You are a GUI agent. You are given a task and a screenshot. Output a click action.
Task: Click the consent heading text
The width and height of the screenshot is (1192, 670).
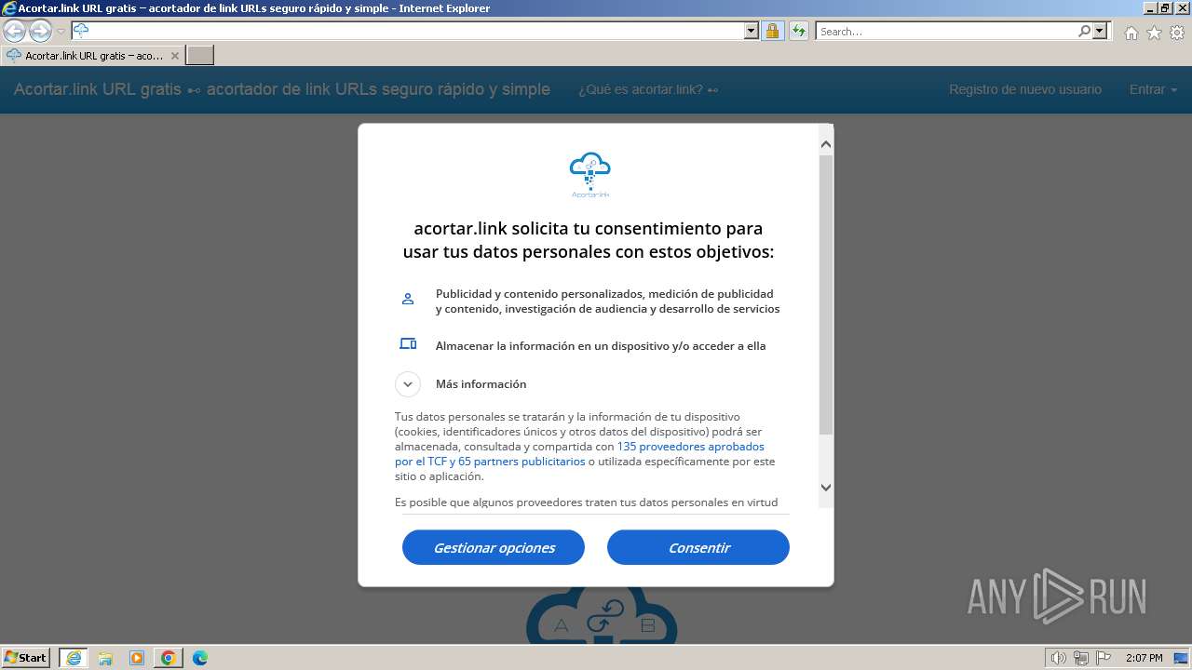[x=589, y=240]
